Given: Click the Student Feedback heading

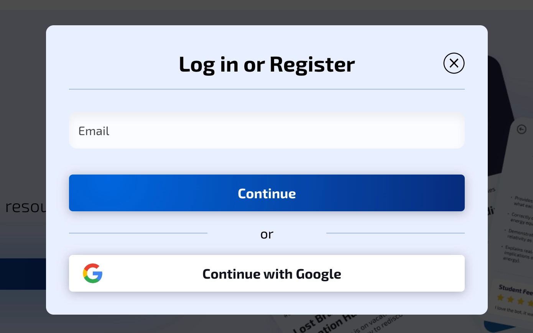Looking at the screenshot, I should [516, 289].
